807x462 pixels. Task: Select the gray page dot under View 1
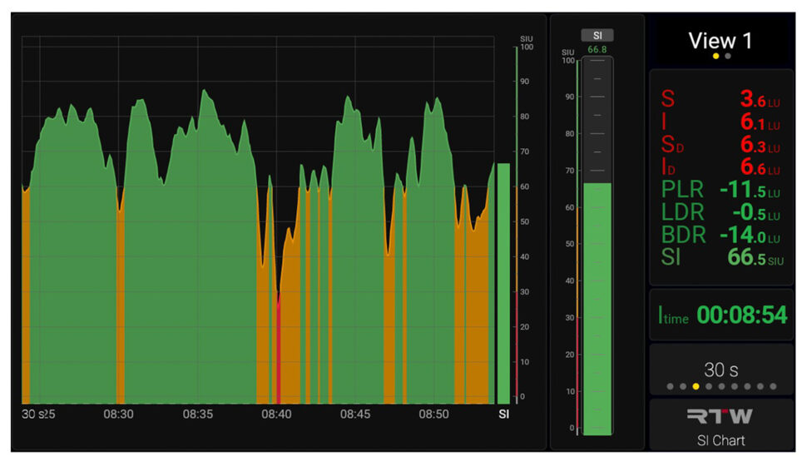click(x=728, y=57)
